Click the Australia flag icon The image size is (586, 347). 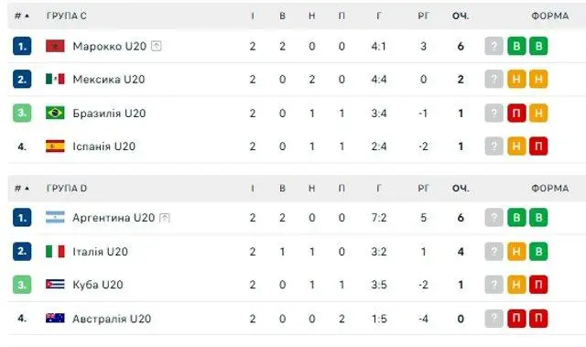[55, 319]
